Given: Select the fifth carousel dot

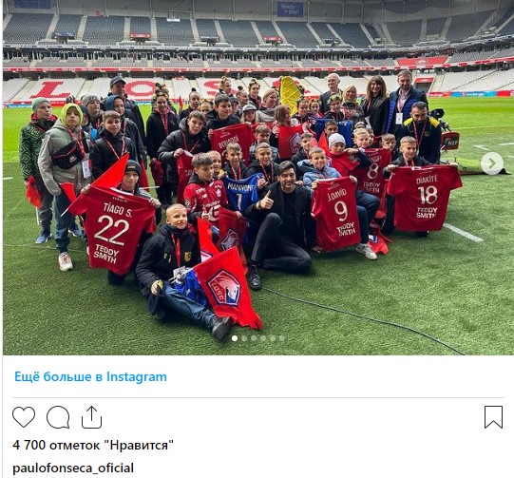Looking at the screenshot, I should (273, 338).
